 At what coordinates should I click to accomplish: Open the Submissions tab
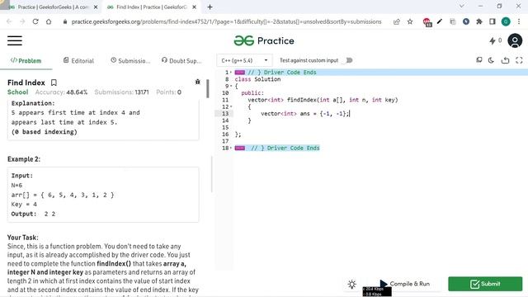tap(130, 60)
